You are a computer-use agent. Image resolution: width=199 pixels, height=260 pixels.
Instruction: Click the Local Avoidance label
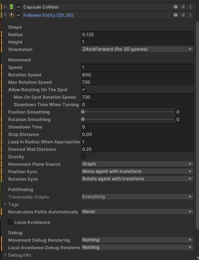point(32,222)
